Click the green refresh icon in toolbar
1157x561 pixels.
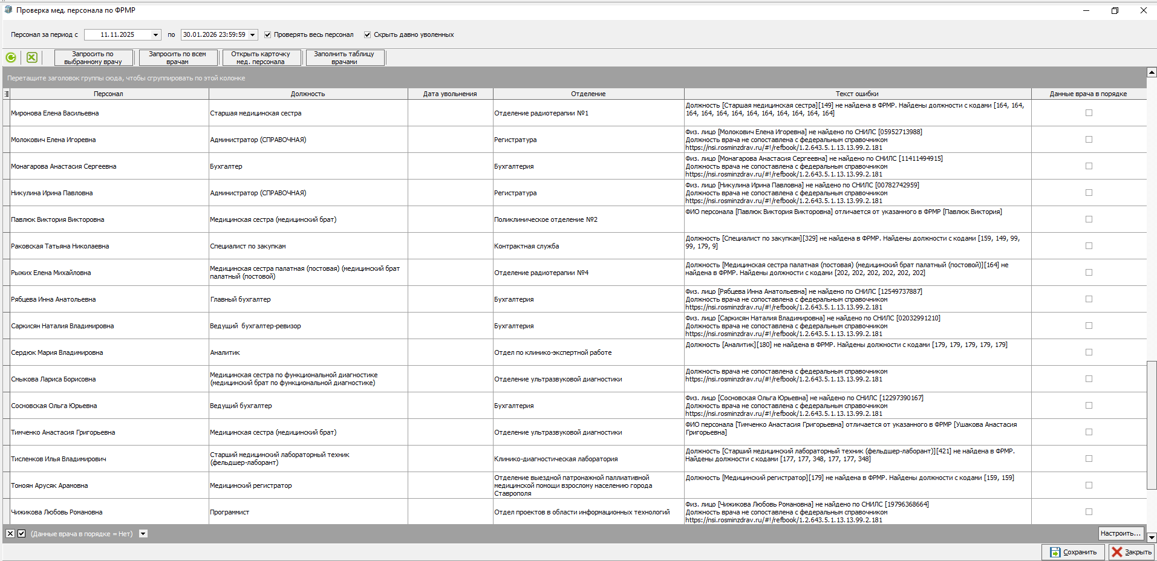[x=11, y=57]
